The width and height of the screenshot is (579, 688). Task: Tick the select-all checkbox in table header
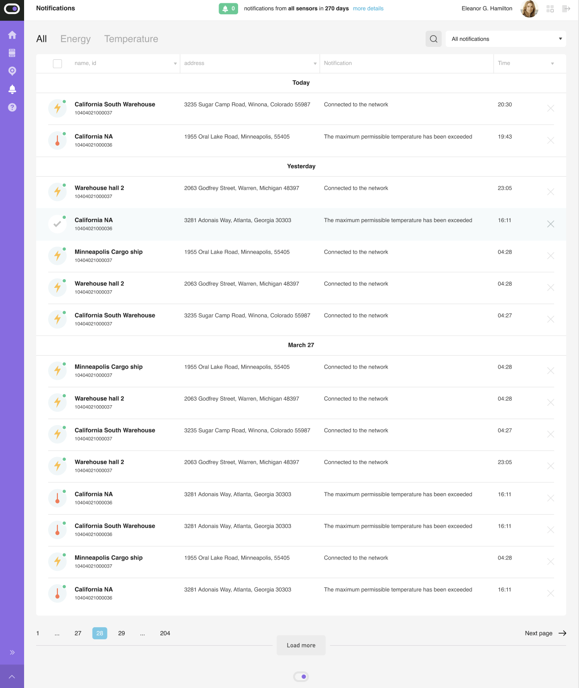[x=57, y=64]
